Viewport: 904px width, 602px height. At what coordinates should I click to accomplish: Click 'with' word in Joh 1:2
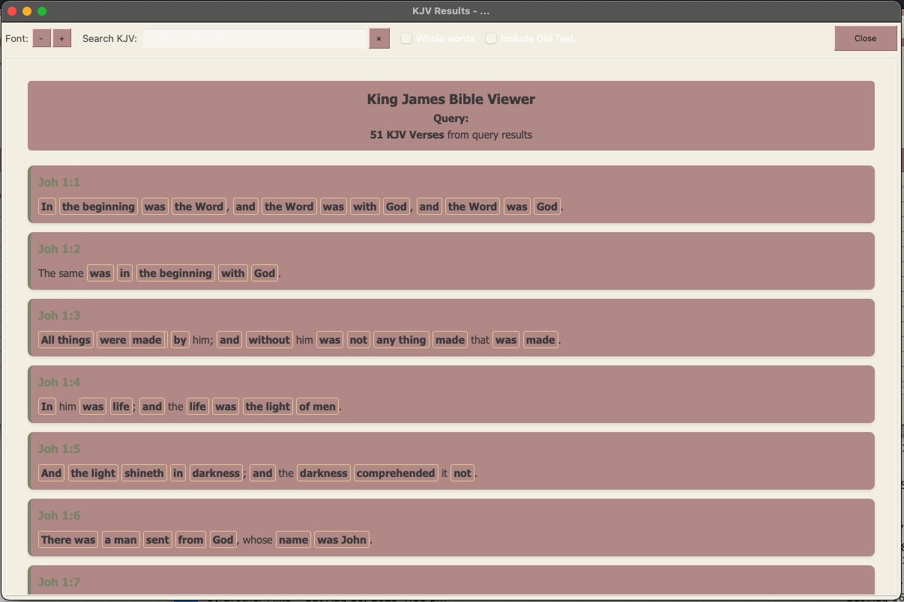pyautogui.click(x=233, y=273)
